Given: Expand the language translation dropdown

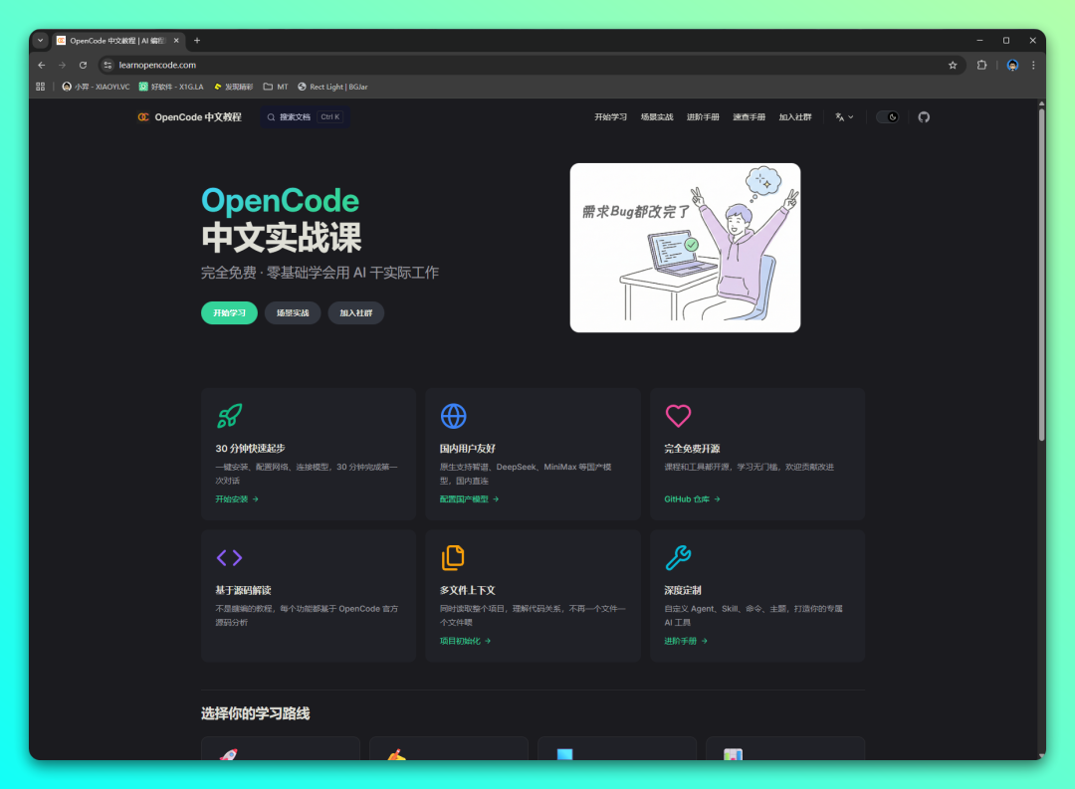Looking at the screenshot, I should (844, 117).
